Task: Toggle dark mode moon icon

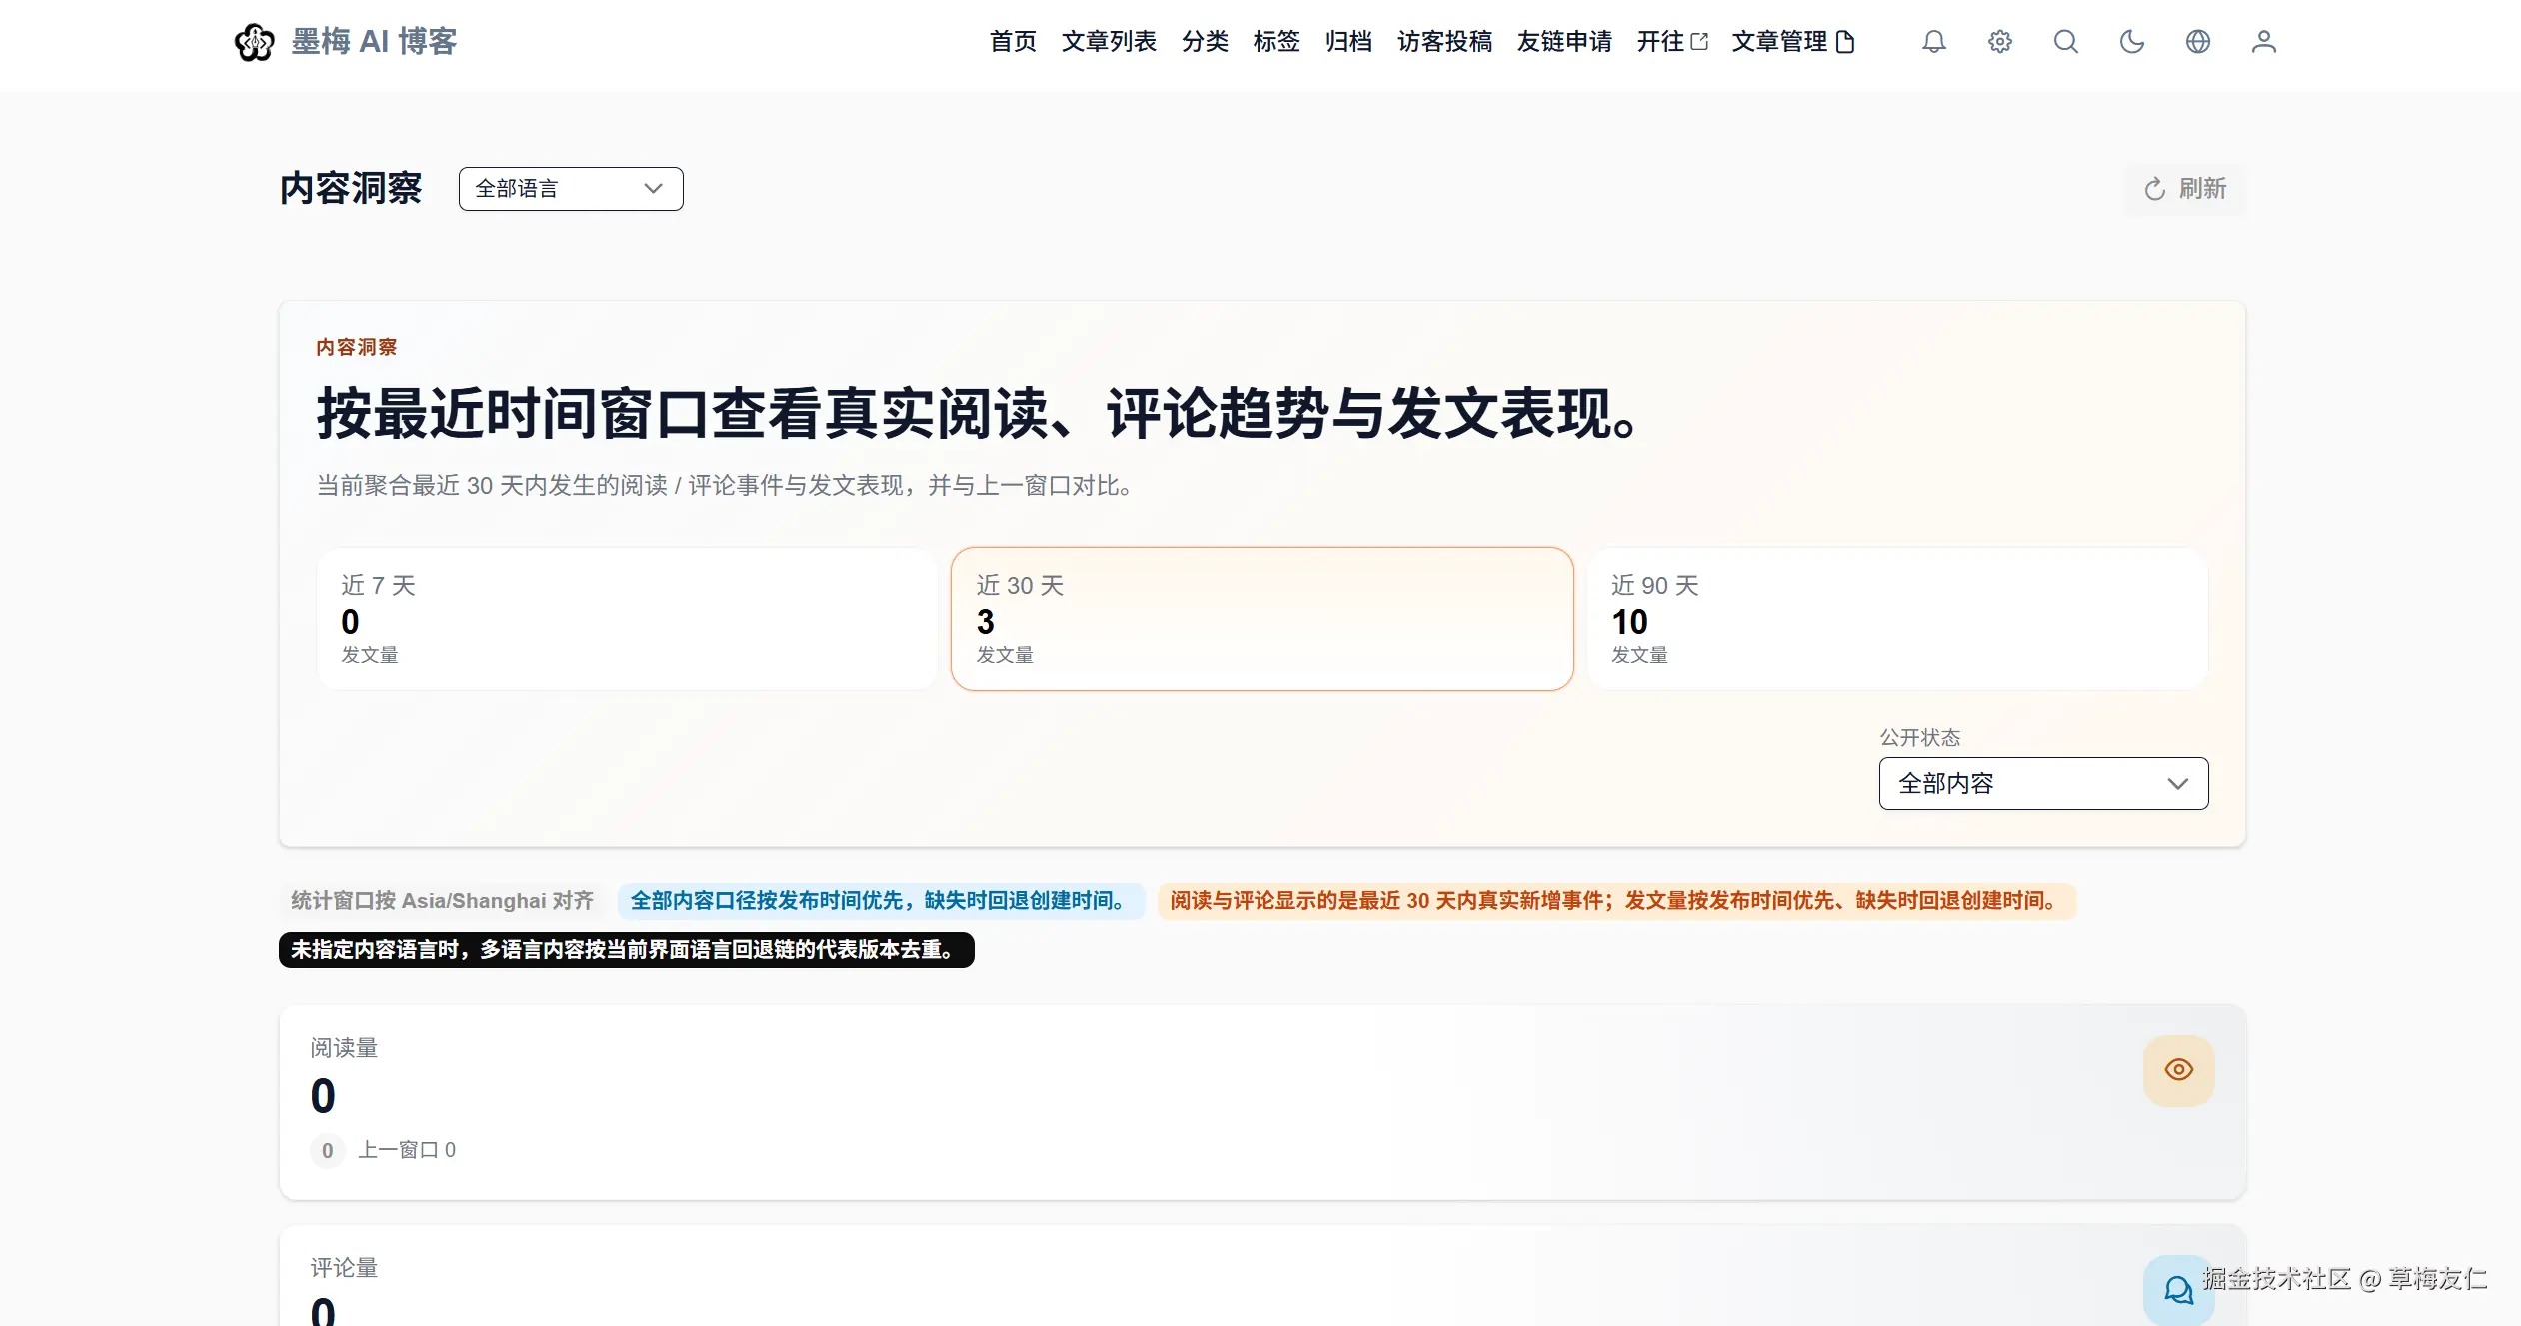Action: pos(2132,42)
